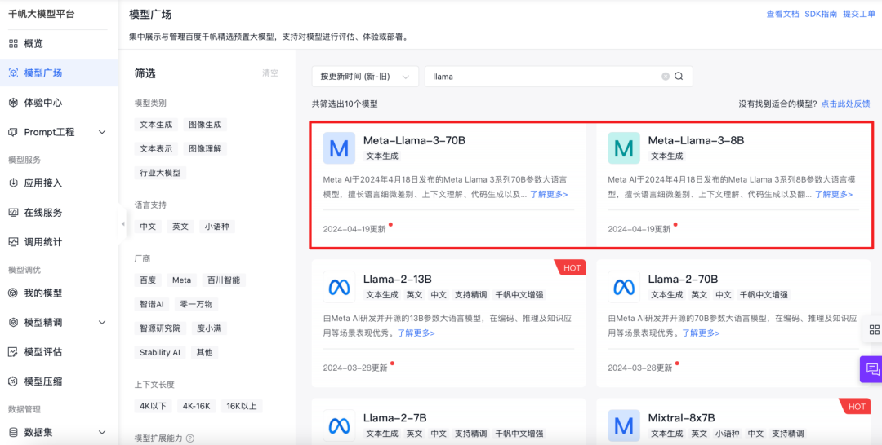Expand the Prompt工程 menu chevron
Screen dimensions: 882x445
pyautogui.click(x=102, y=132)
